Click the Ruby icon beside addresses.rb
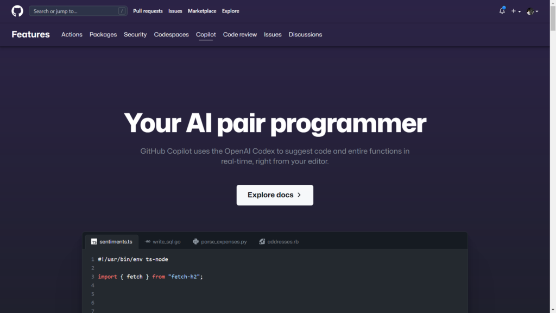Viewport: 556px width, 313px height. 262,242
